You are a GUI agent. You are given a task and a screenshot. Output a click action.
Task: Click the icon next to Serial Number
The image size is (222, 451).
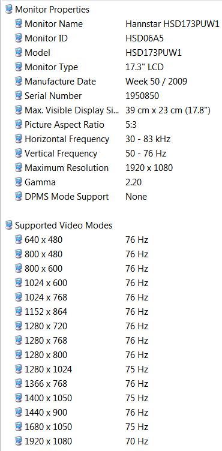click(19, 96)
